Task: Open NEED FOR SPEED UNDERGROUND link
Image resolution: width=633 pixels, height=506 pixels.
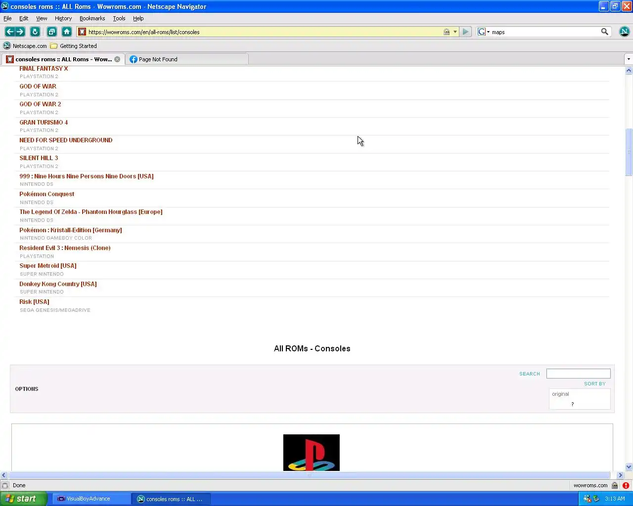Action: coord(66,140)
